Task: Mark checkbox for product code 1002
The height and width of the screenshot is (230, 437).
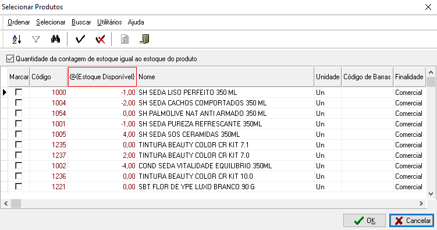Action: point(19,165)
